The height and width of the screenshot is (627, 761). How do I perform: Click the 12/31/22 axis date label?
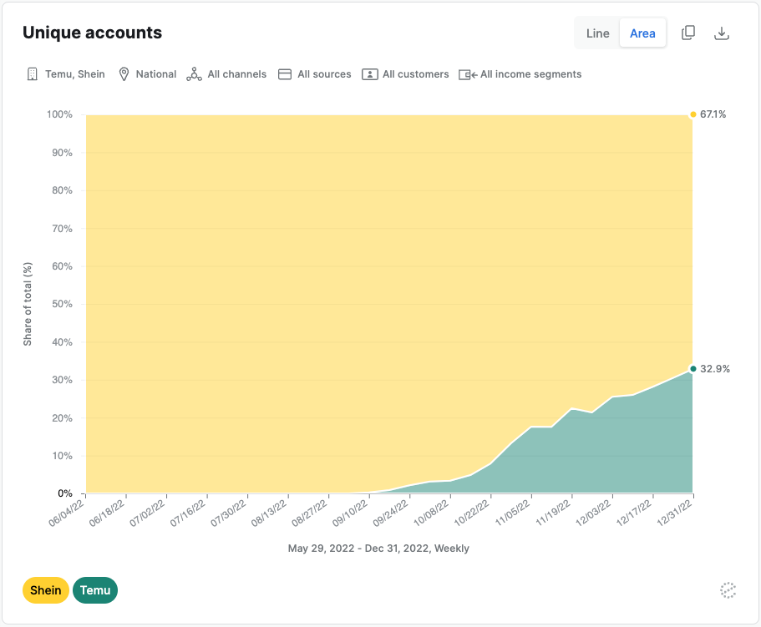tap(675, 513)
